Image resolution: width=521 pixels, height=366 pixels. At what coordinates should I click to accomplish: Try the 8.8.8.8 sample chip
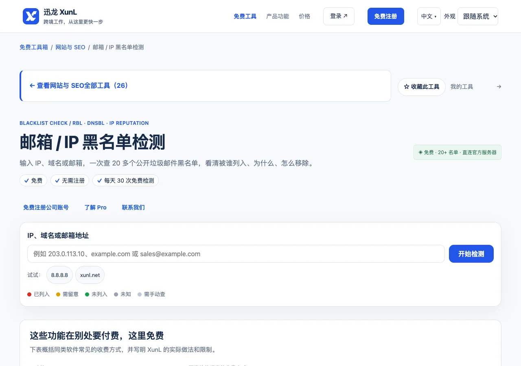pyautogui.click(x=59, y=275)
